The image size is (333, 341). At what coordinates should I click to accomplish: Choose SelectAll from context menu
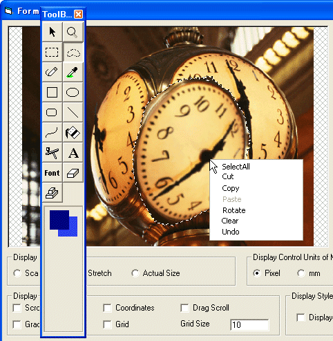(x=236, y=167)
